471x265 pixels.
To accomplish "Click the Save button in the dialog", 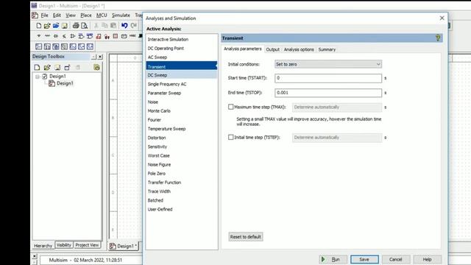I will click(364, 259).
